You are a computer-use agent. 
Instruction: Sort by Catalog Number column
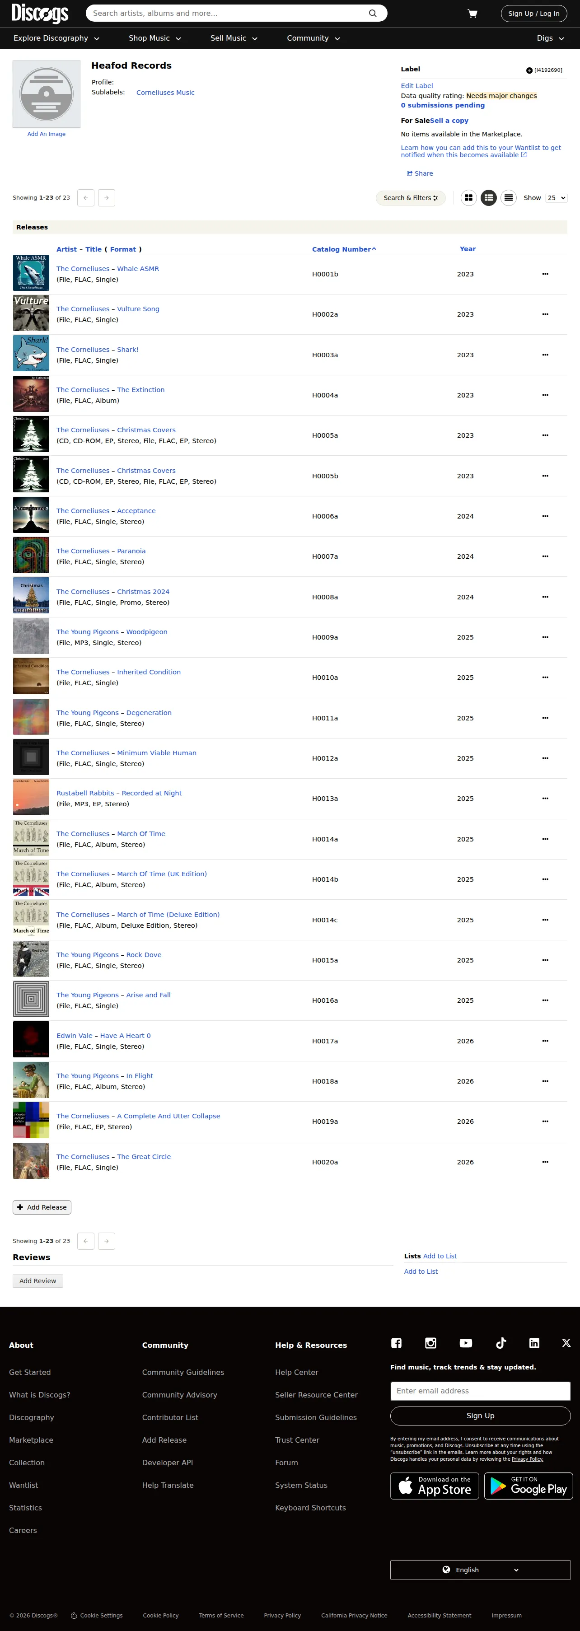point(344,249)
